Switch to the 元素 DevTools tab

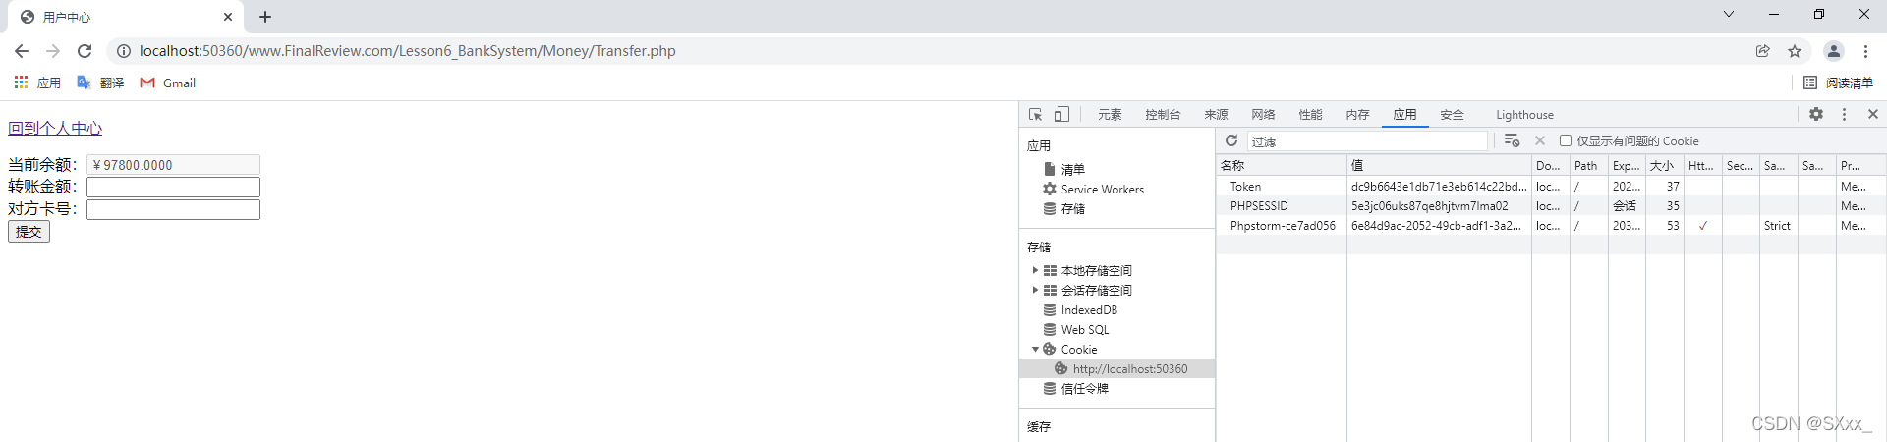[x=1110, y=115]
